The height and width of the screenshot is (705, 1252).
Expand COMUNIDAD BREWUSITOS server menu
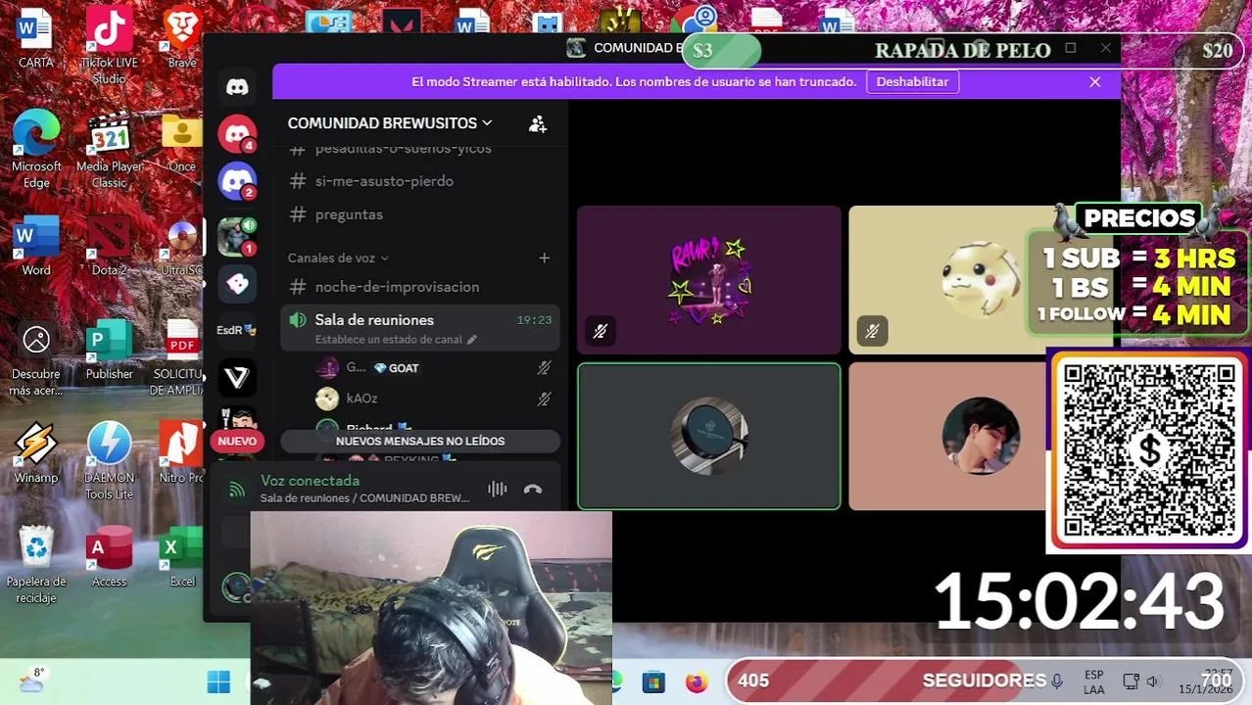(390, 123)
